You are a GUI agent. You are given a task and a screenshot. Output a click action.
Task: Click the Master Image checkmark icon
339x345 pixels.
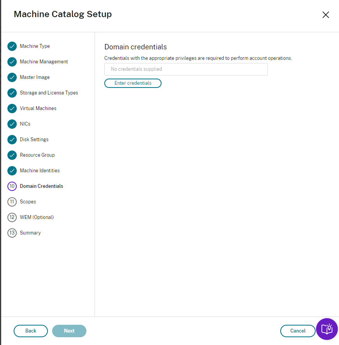(12, 77)
